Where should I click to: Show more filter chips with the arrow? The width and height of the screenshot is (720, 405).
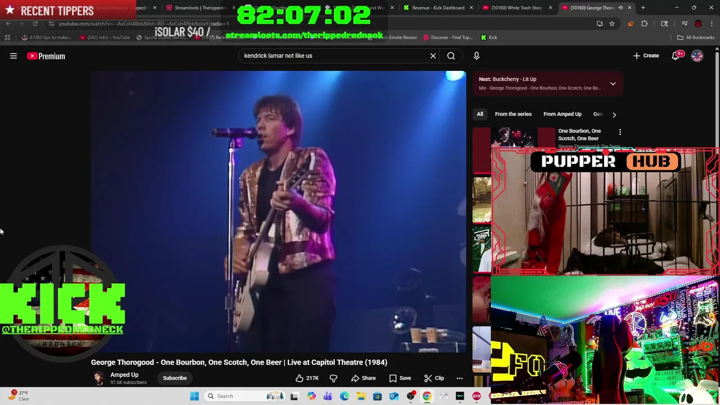(614, 114)
